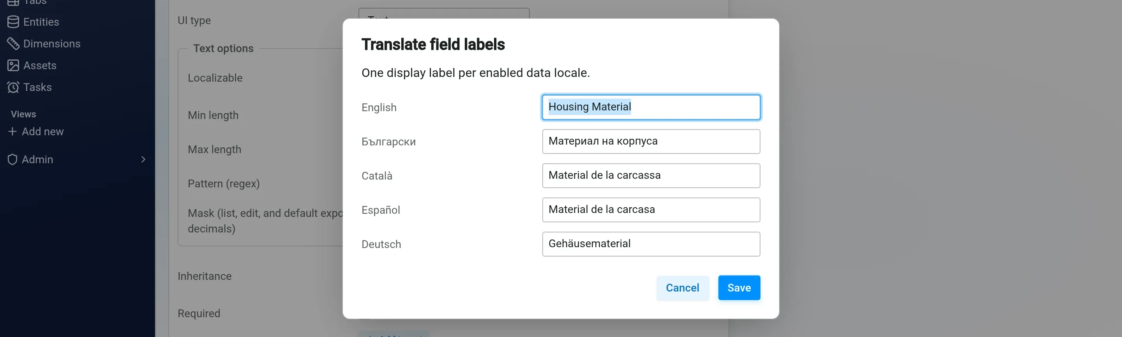The image size is (1122, 337).
Task: Click the 'Max length' option label
Action: 214,149
